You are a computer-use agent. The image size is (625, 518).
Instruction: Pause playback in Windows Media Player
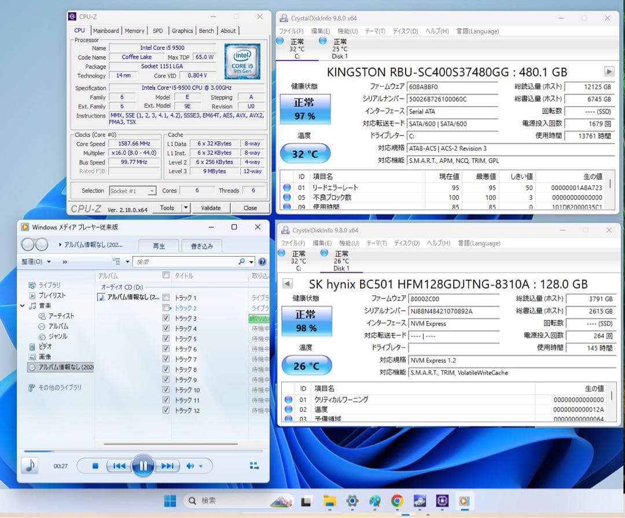click(x=143, y=465)
